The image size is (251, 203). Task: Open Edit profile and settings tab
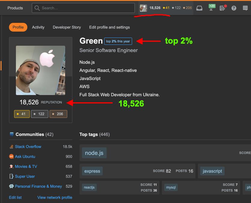pos(110,27)
